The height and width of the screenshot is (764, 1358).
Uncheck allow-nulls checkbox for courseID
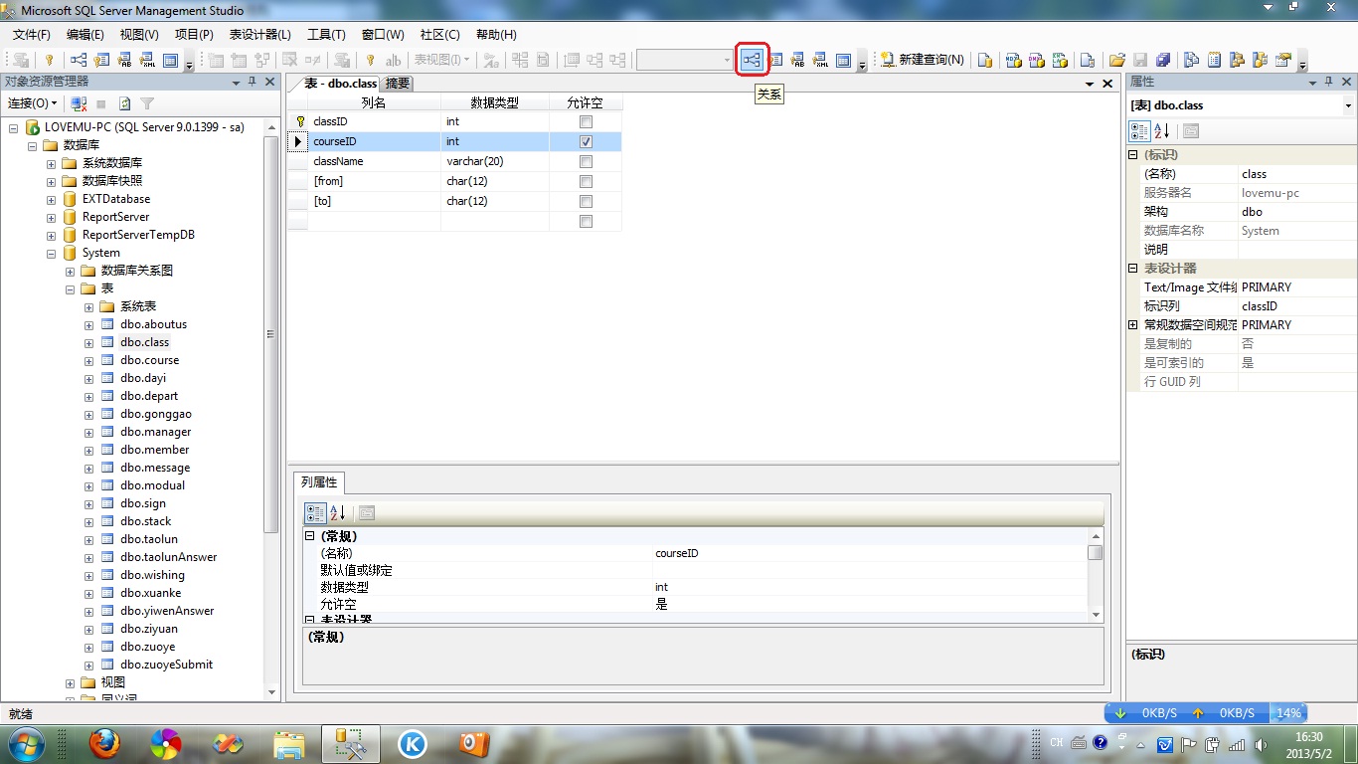(586, 141)
